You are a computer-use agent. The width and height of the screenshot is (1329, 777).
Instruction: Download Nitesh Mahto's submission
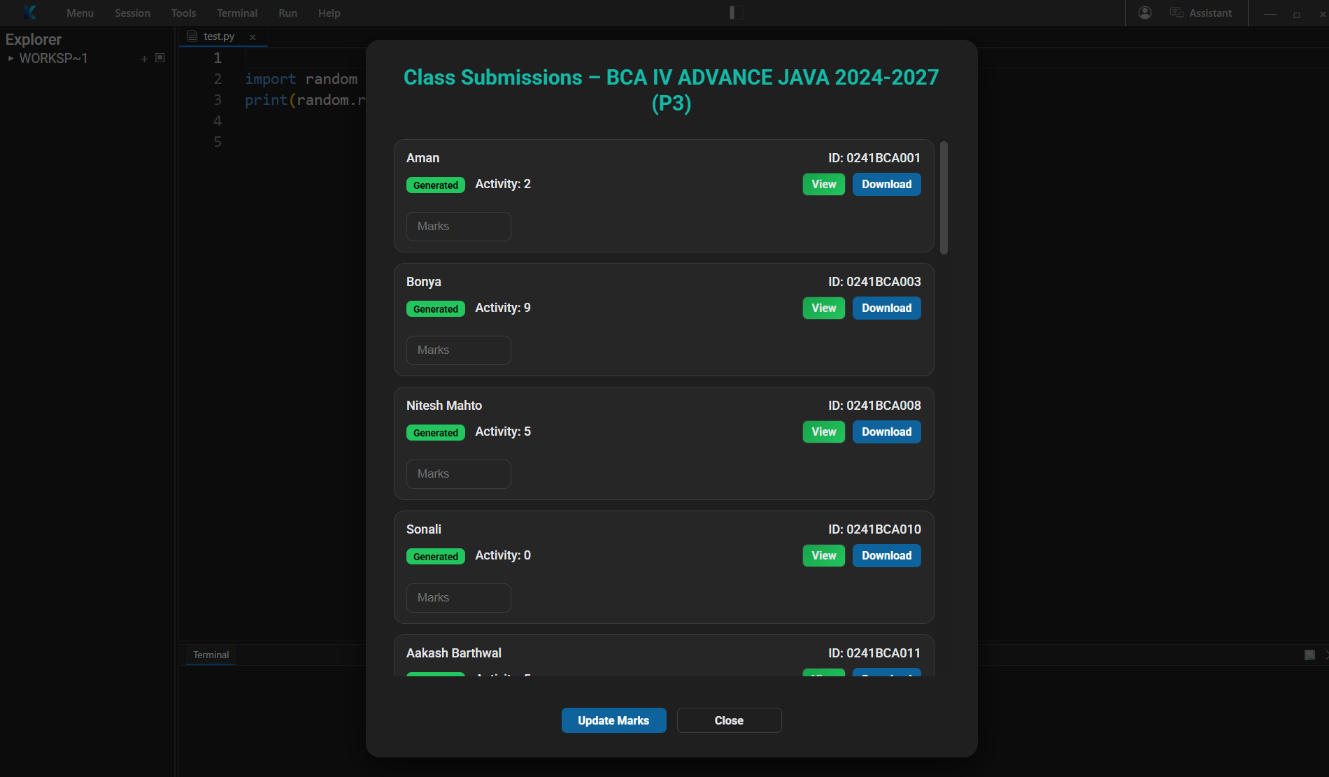tap(886, 432)
